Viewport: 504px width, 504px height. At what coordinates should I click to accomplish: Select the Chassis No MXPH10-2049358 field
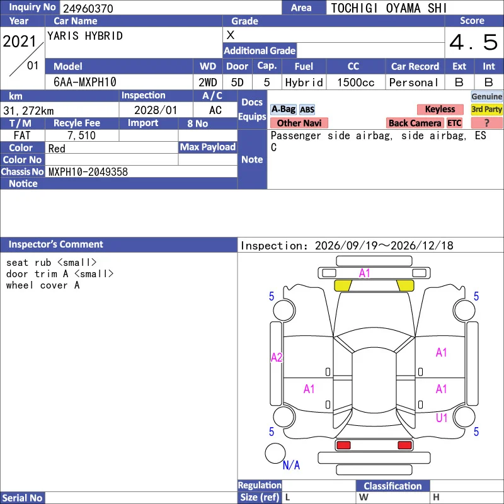click(x=141, y=171)
